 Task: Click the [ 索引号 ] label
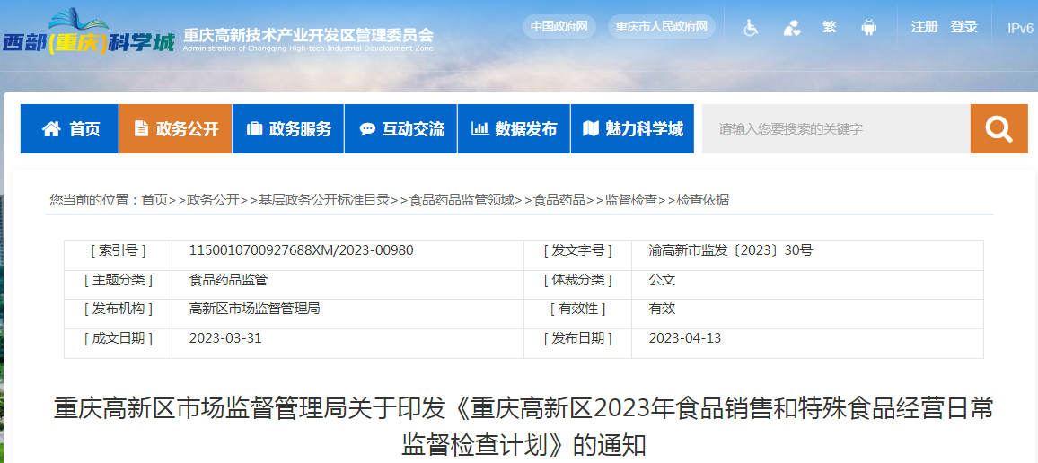pos(119,250)
